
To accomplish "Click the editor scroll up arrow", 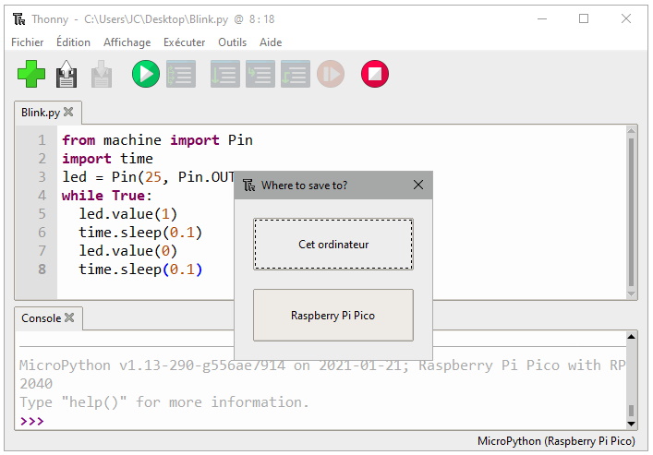I will pyautogui.click(x=632, y=131).
